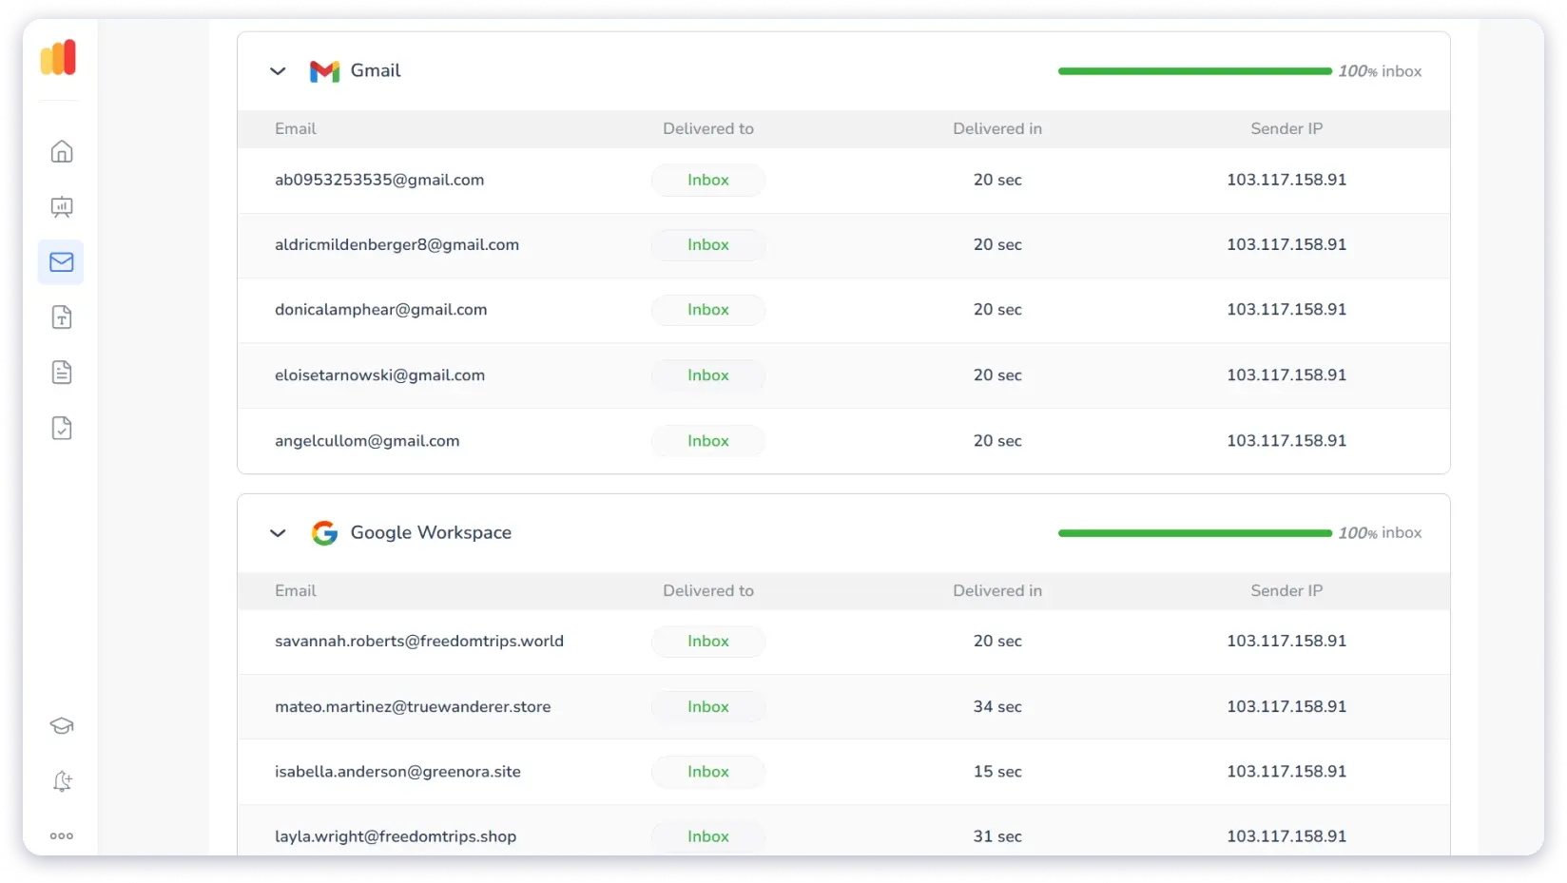The height and width of the screenshot is (883, 1567).
Task: Click the home icon in sidebar
Action: (62, 152)
